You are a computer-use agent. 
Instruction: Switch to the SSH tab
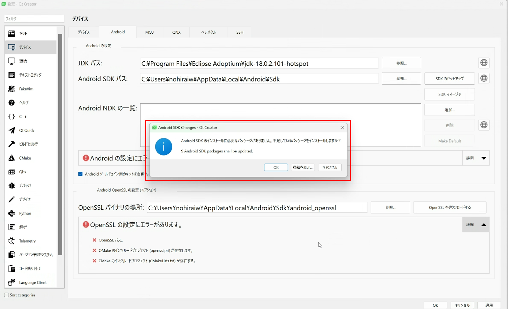pos(240,32)
